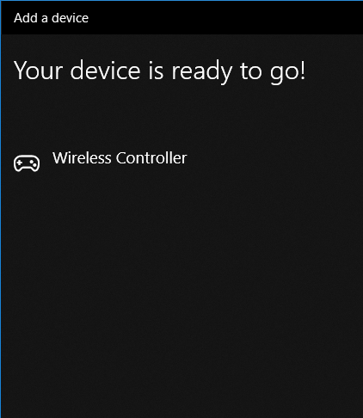The width and height of the screenshot is (363, 418).
Task: Click the face buttons on the gamepad icon
Action: [x=33, y=163]
